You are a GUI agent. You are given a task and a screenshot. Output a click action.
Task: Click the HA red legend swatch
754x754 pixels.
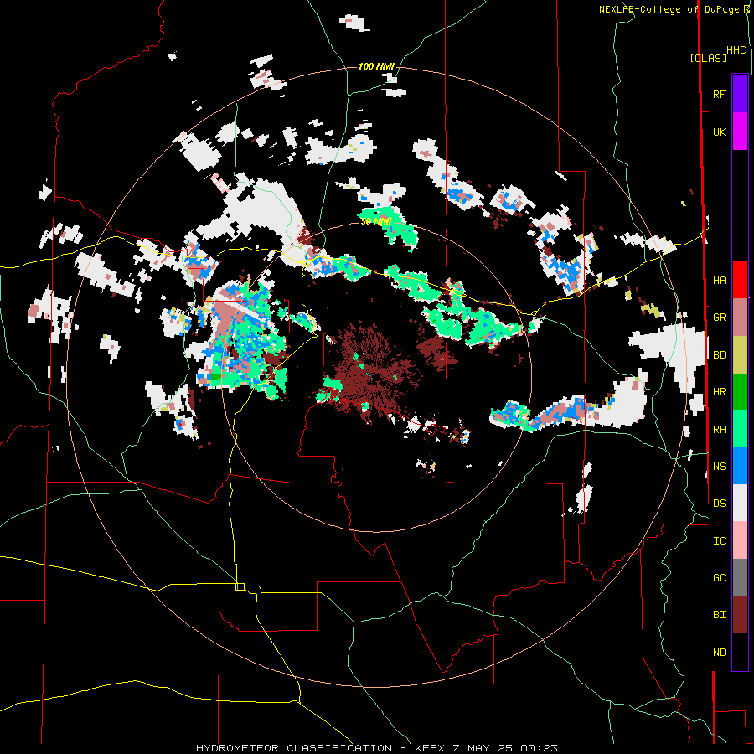pos(740,280)
